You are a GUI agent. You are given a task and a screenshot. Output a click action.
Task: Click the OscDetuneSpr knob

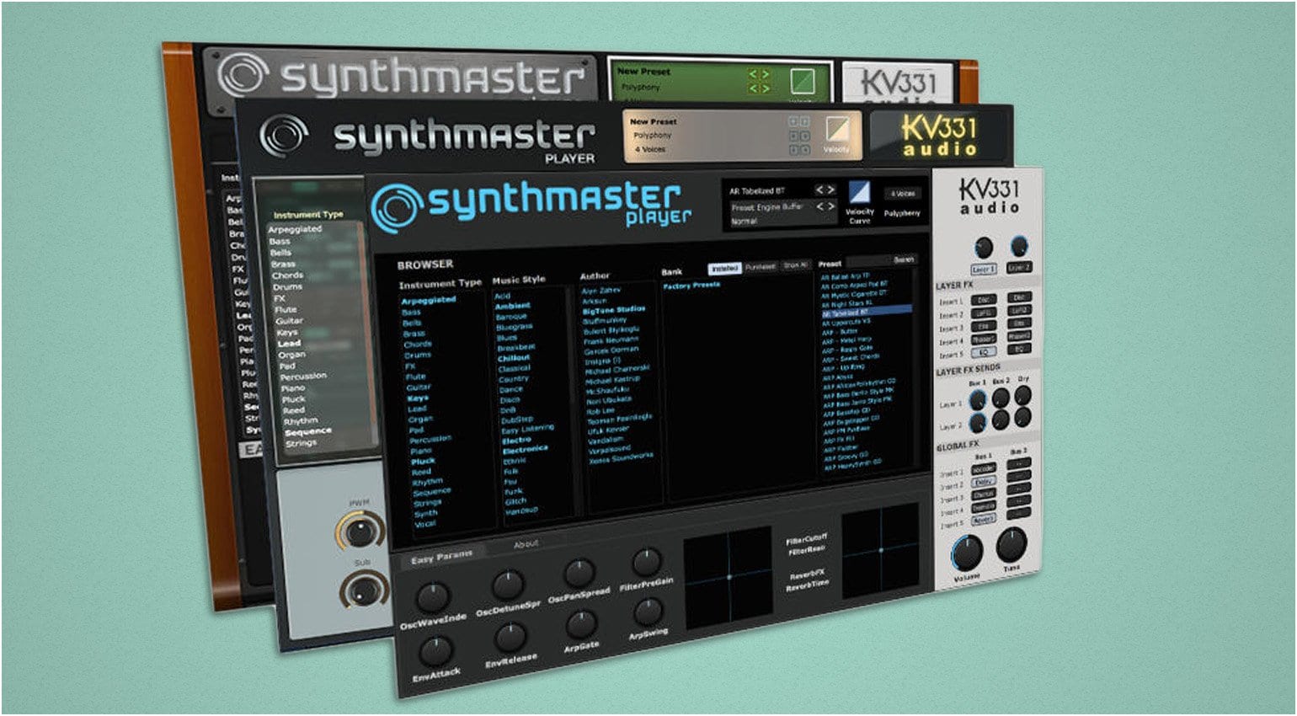pyautogui.click(x=508, y=585)
